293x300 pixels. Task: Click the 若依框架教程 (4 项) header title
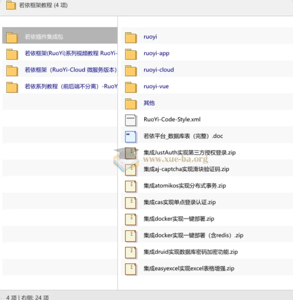[x=43, y=5]
